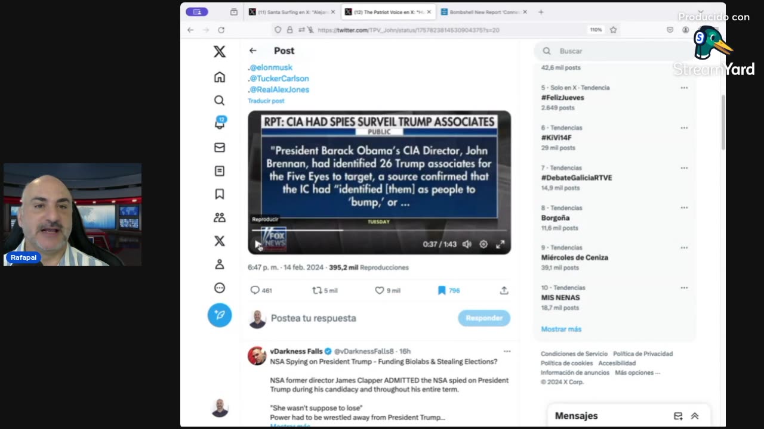Switch to The Patriot Voice en X tab
The height and width of the screenshot is (429, 764).
389,12
